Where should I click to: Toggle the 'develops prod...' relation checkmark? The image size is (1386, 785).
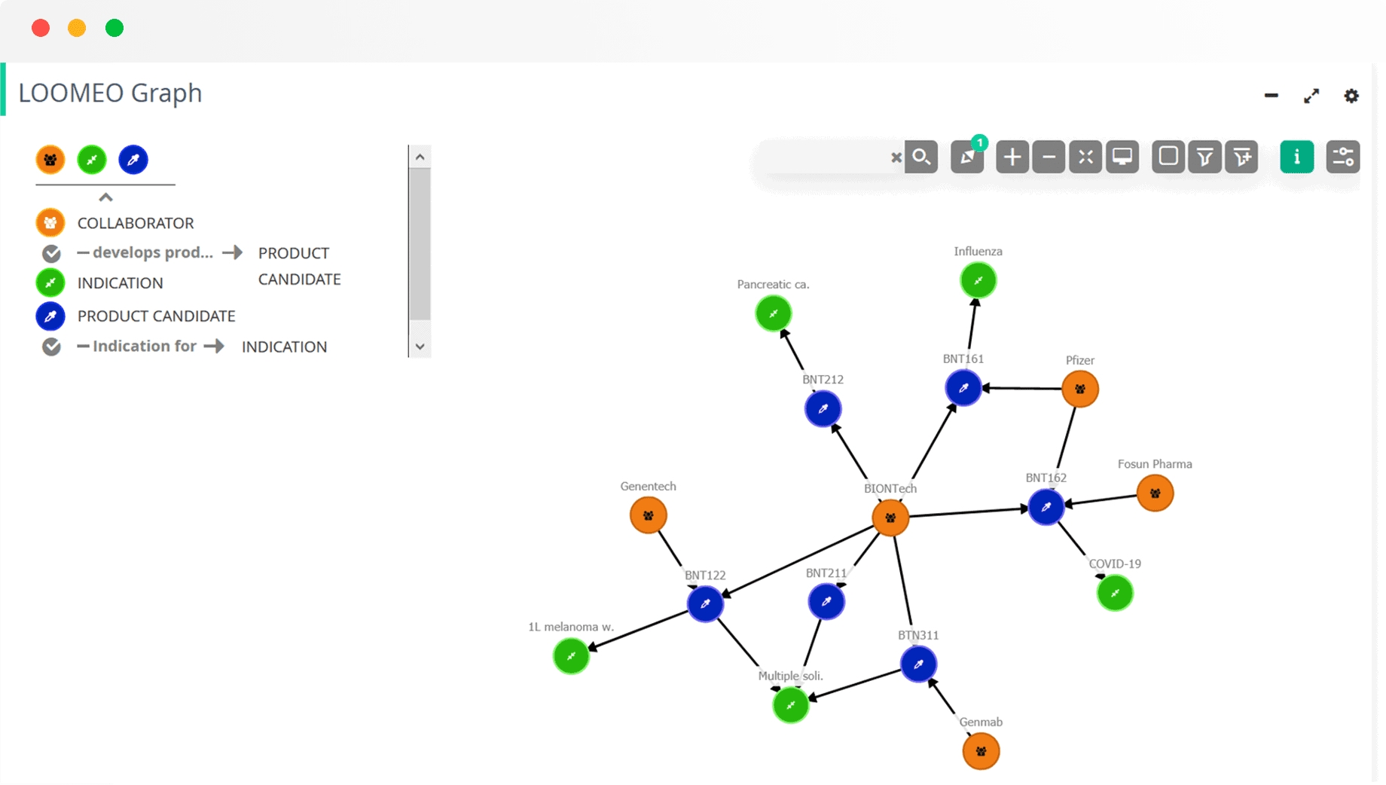pos(51,253)
